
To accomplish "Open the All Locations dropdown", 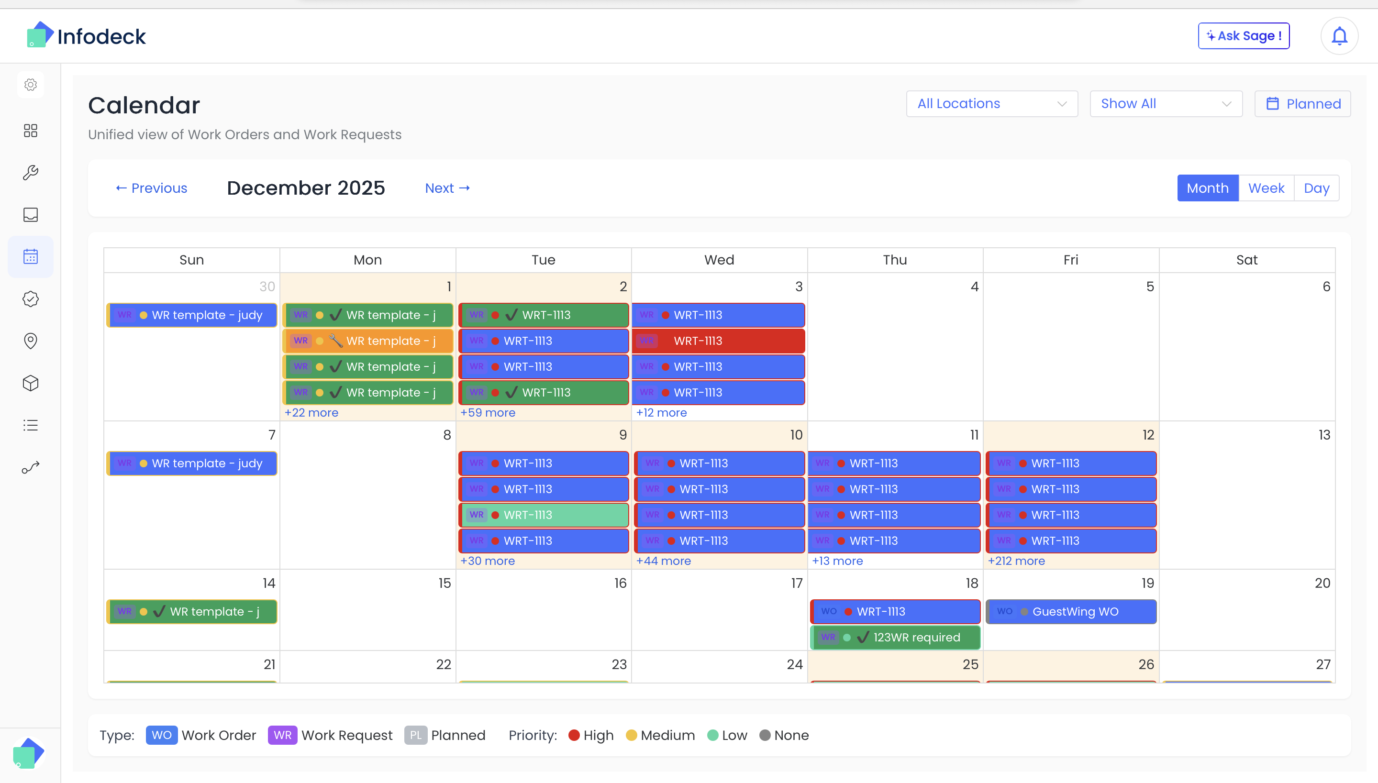I will coord(991,103).
